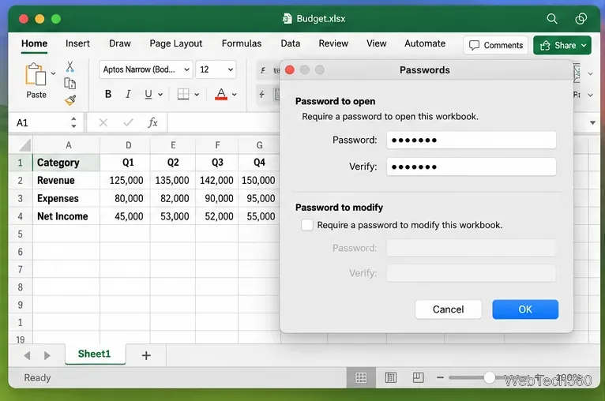Viewport: 605px width, 401px height.
Task: Select the Format Painter brush
Action: click(x=70, y=100)
